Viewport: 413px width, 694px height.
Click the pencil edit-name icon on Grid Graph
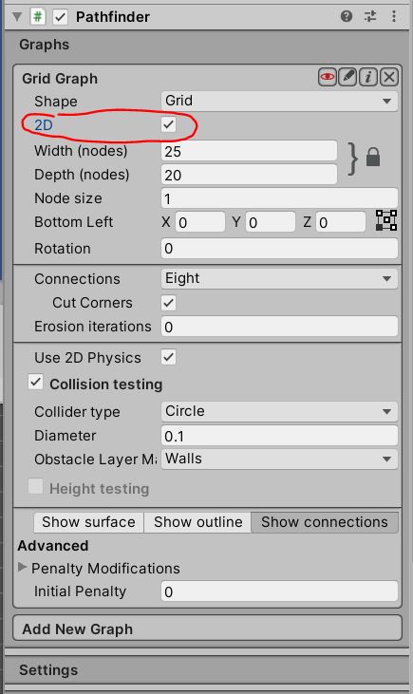point(347,77)
